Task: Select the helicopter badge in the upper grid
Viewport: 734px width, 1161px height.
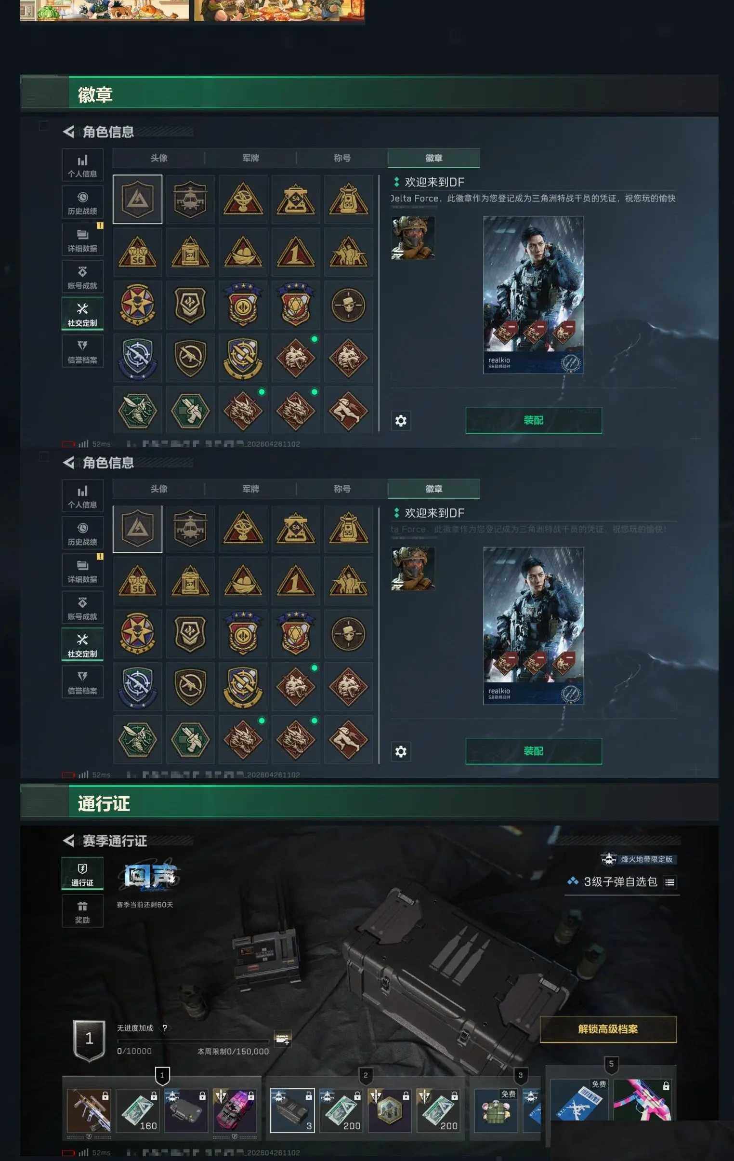Action: click(190, 199)
